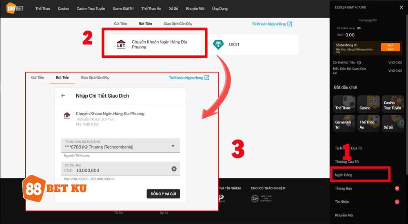Open Xổ Số tile in sidebar
The width and height of the screenshot is (408, 224).
pyautogui.click(x=392, y=123)
